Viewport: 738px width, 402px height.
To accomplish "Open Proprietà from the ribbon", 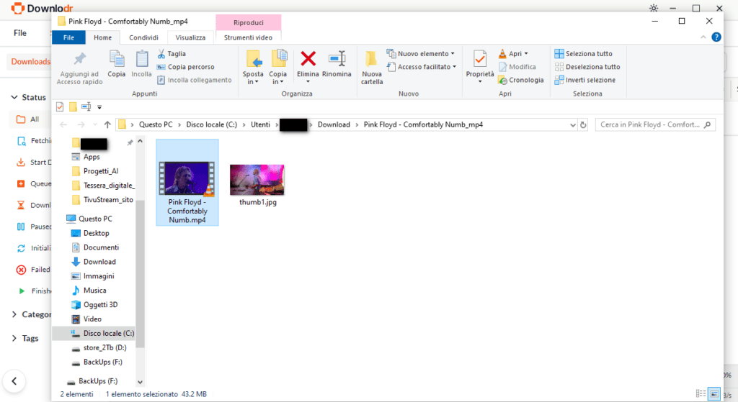I will (479, 67).
